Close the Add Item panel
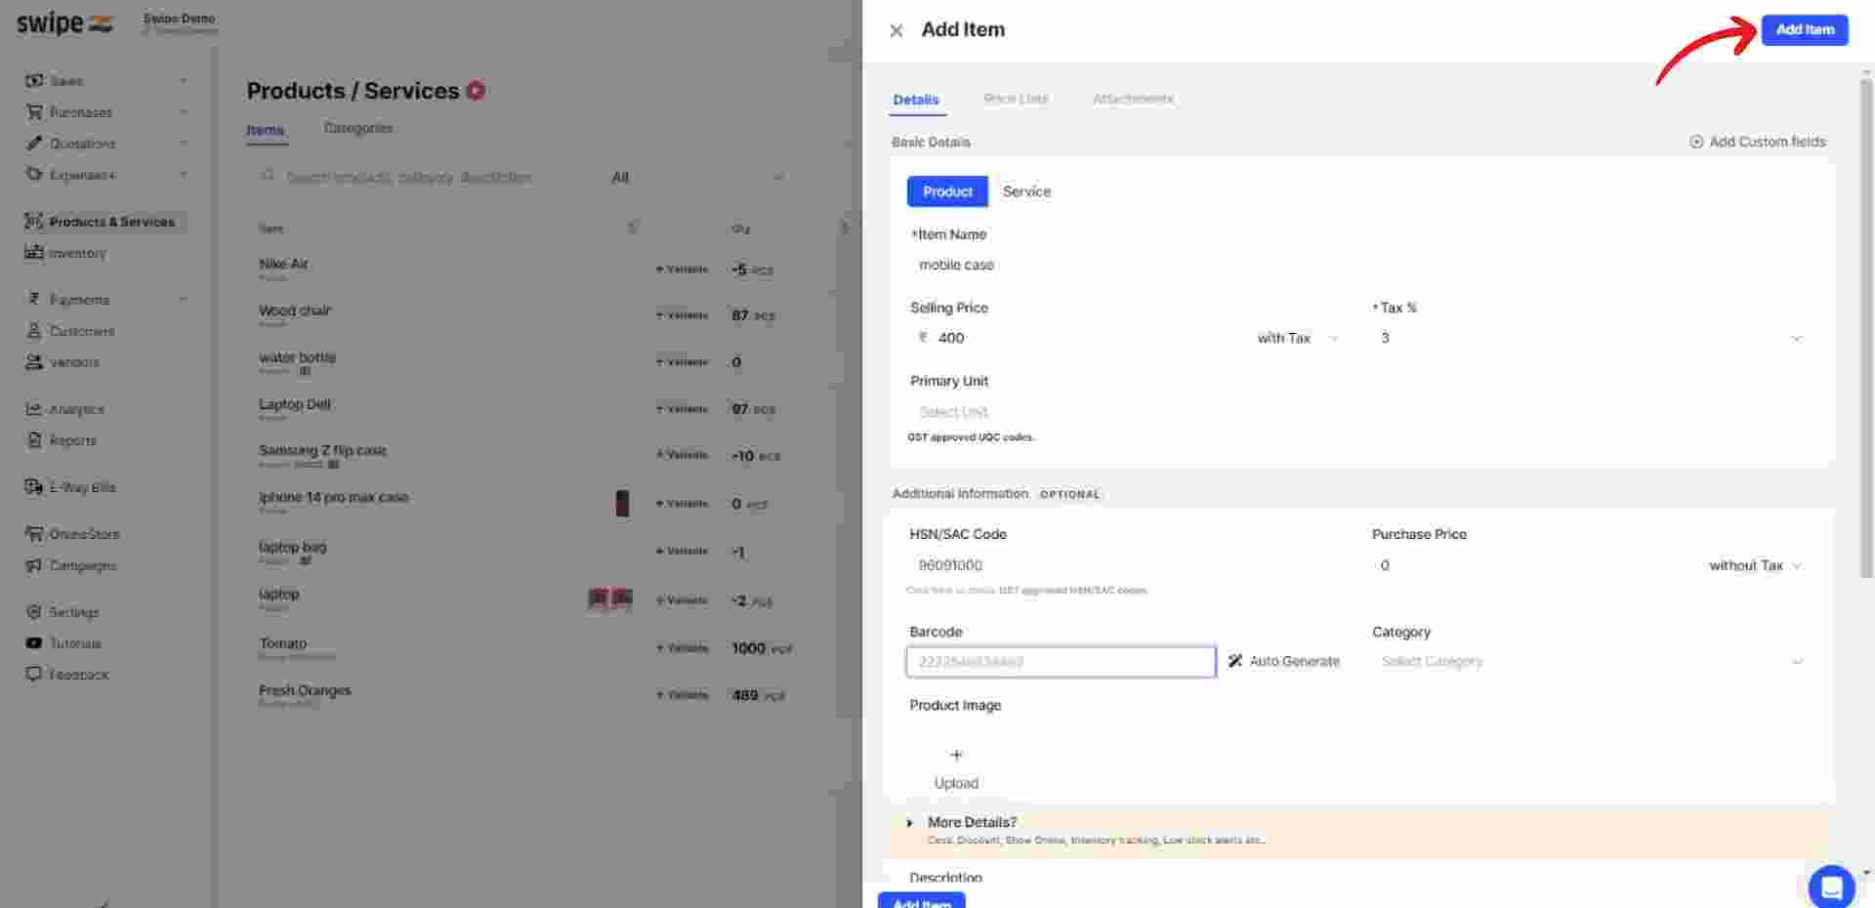This screenshot has width=1875, height=908. point(896,30)
